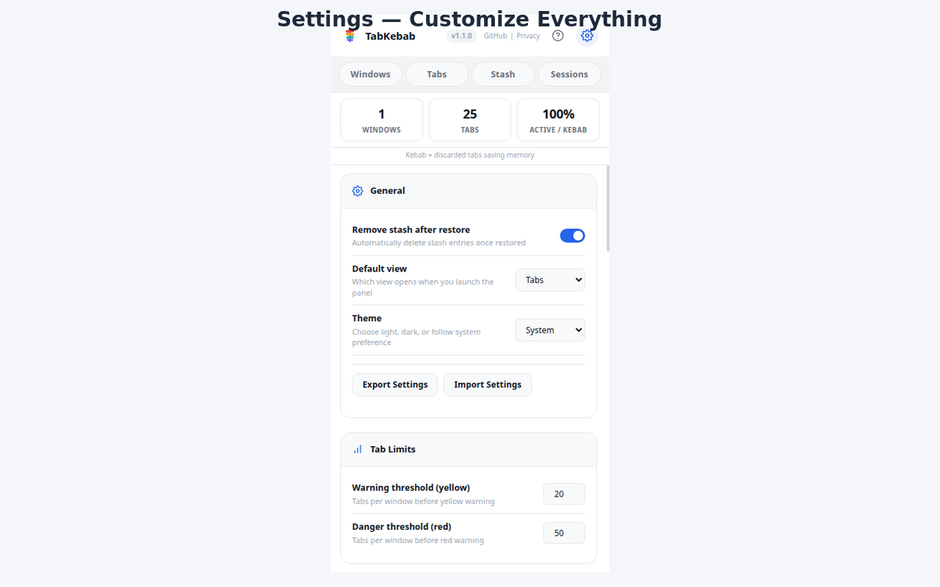
Task: Click the bar chart icon beside Tab Limits
Action: click(x=358, y=449)
